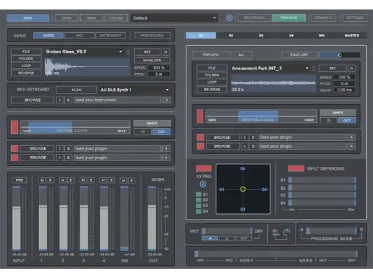This screenshot has width=373, height=279.
Task: Click the PLAY button
Action: [x=28, y=18]
